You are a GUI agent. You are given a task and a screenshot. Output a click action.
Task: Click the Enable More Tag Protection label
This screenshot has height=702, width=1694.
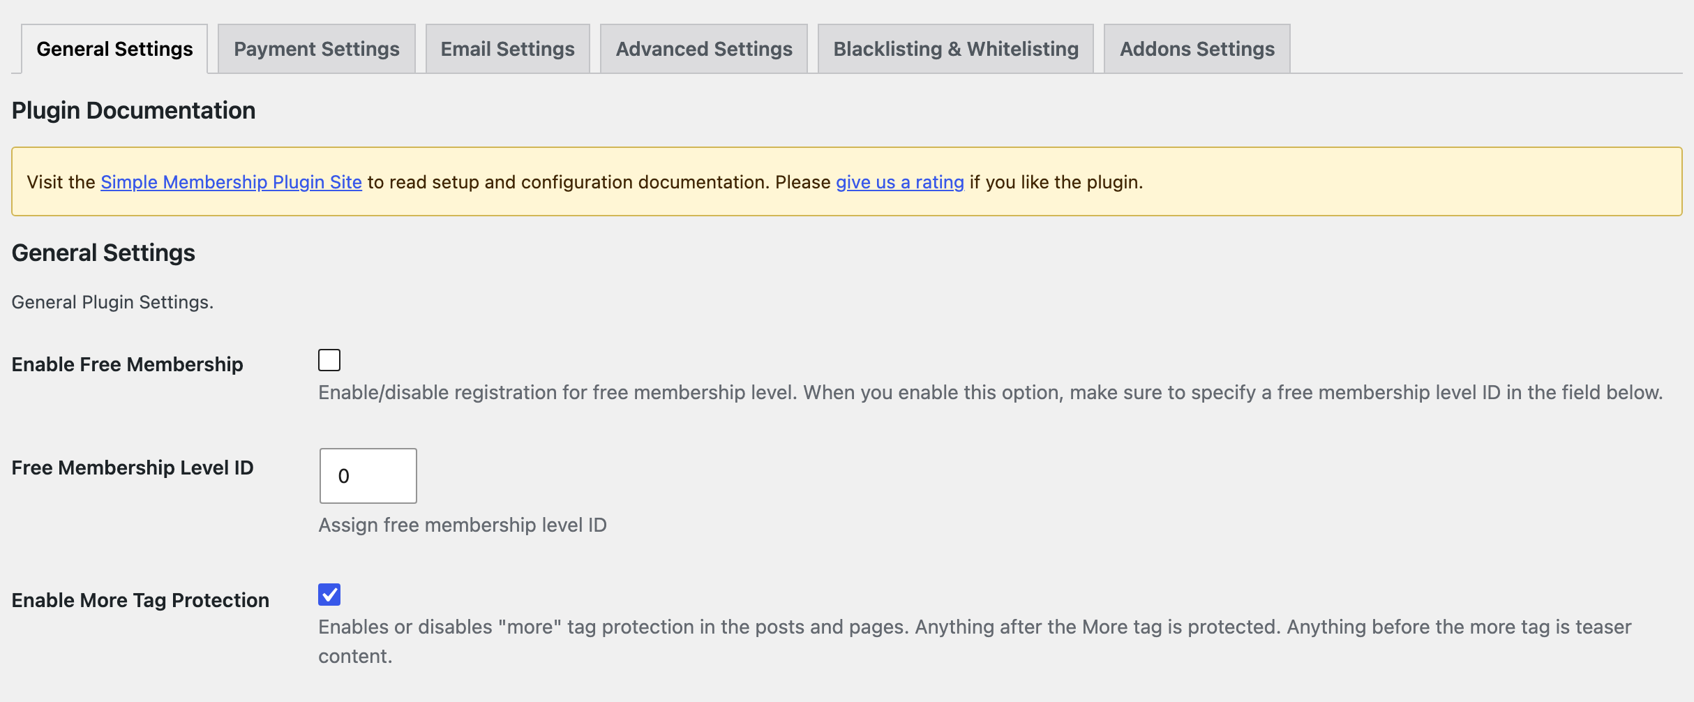140,600
